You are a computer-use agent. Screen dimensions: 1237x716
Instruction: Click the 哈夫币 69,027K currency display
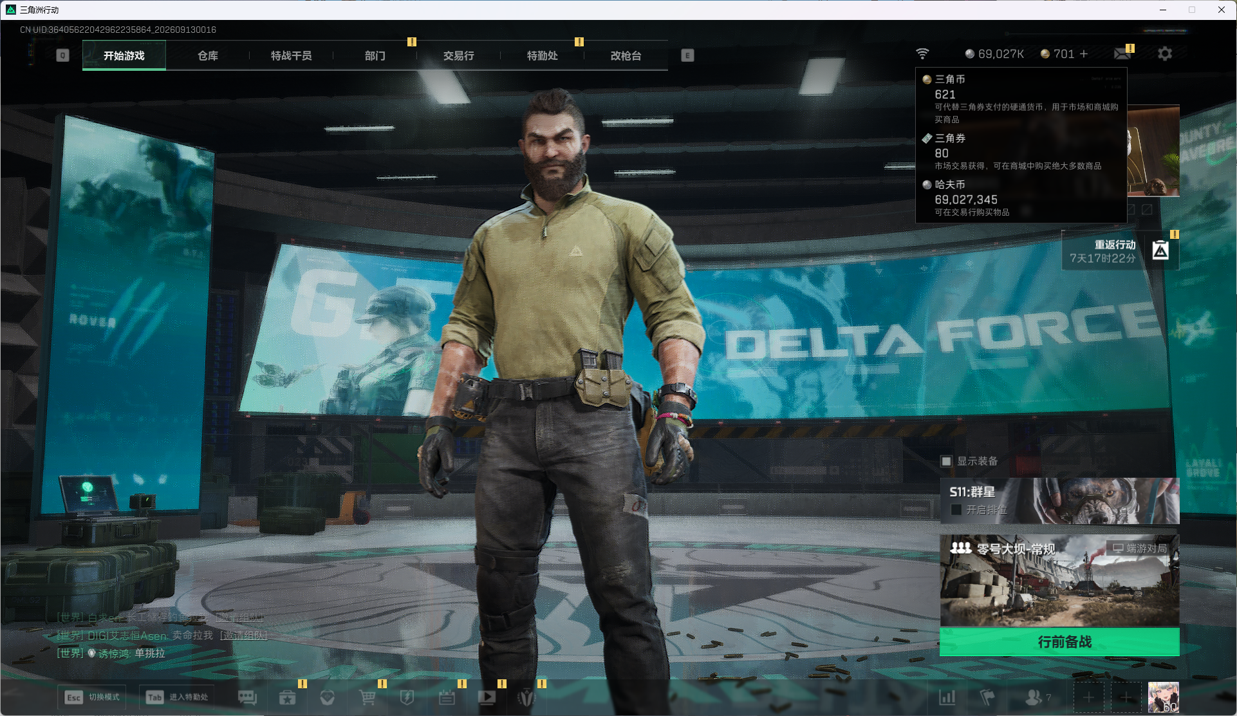coord(994,54)
